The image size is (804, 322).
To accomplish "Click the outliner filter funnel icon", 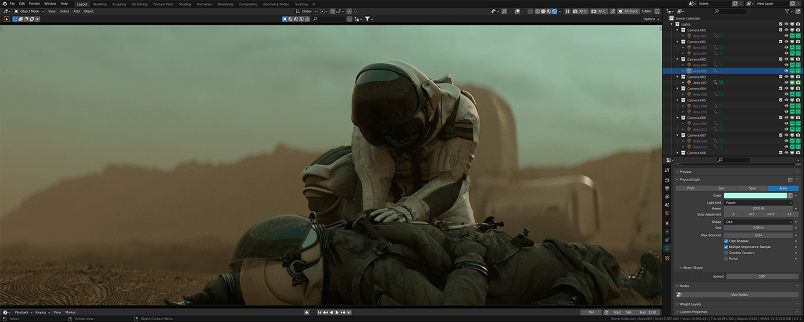I will click(x=788, y=11).
